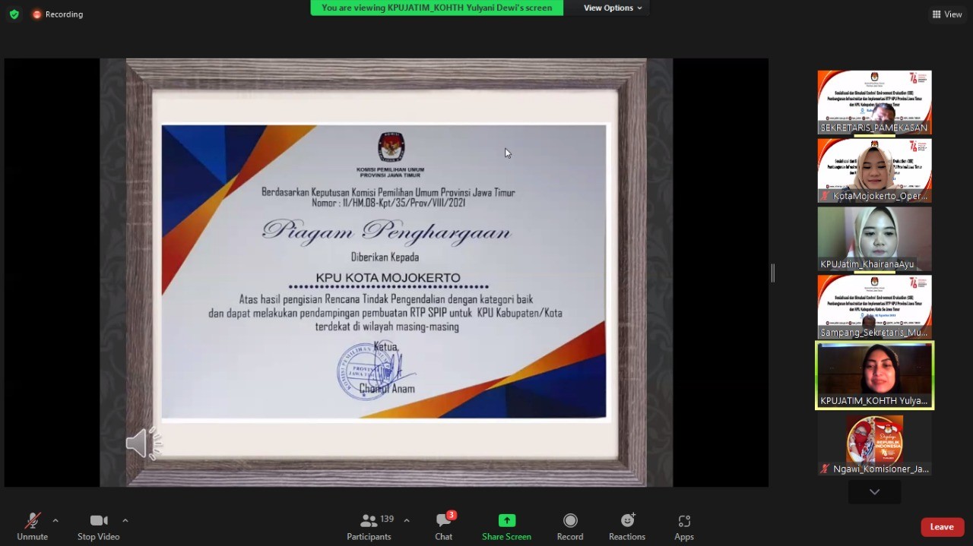Click the green encryption shield icon
The image size is (973, 546).
click(x=14, y=14)
